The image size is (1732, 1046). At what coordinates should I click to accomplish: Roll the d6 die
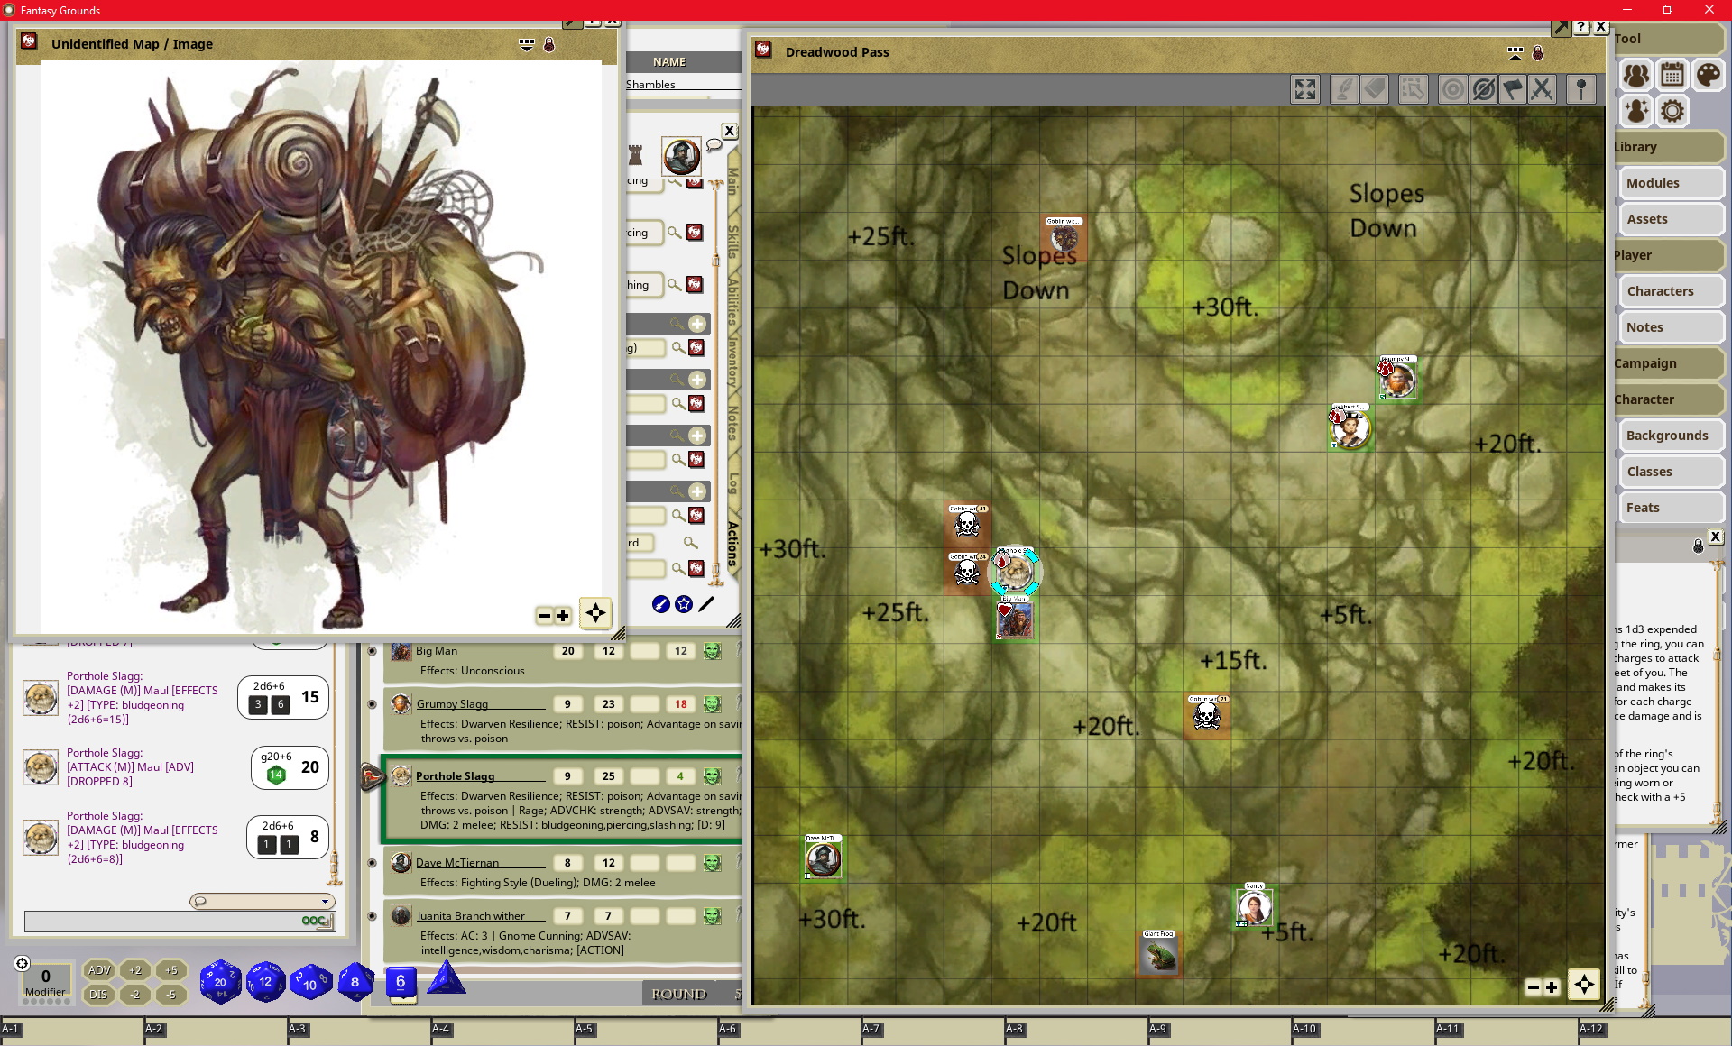click(x=401, y=982)
